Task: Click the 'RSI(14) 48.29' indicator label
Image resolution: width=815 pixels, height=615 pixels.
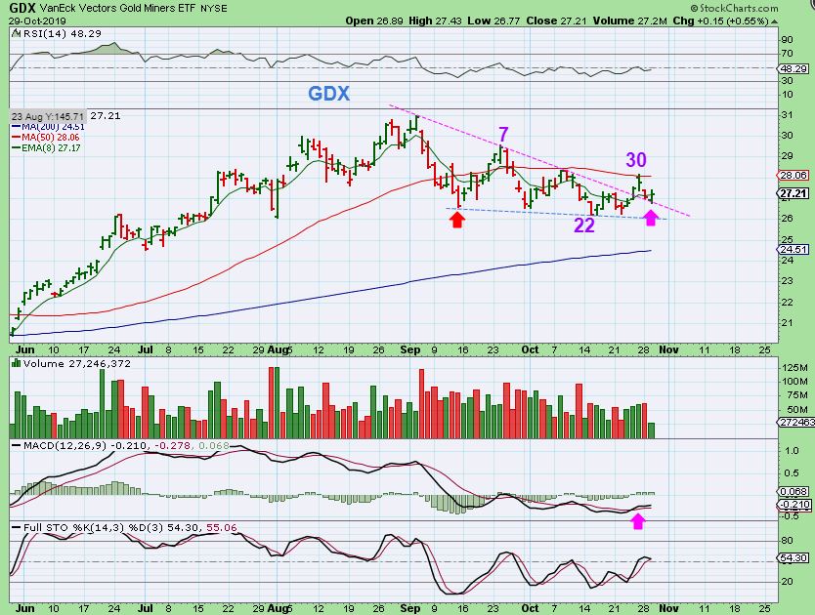Action: [62, 34]
